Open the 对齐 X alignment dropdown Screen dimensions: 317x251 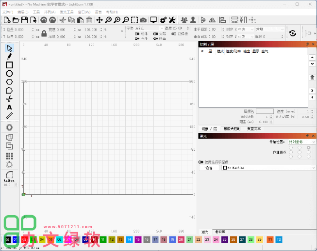[x=246, y=30]
